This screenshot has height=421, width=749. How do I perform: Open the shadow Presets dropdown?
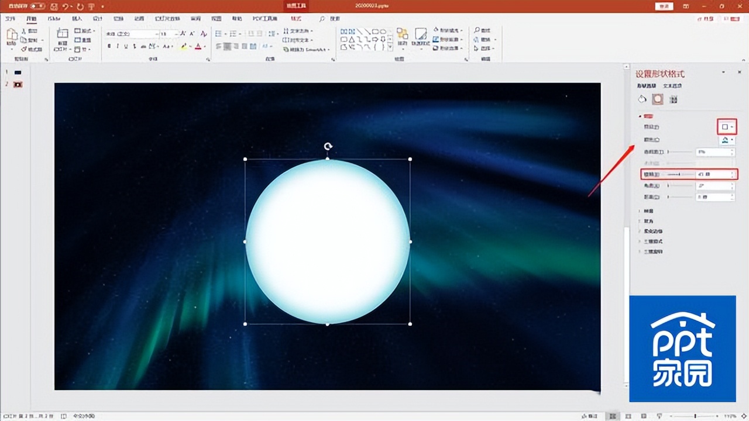(x=727, y=127)
